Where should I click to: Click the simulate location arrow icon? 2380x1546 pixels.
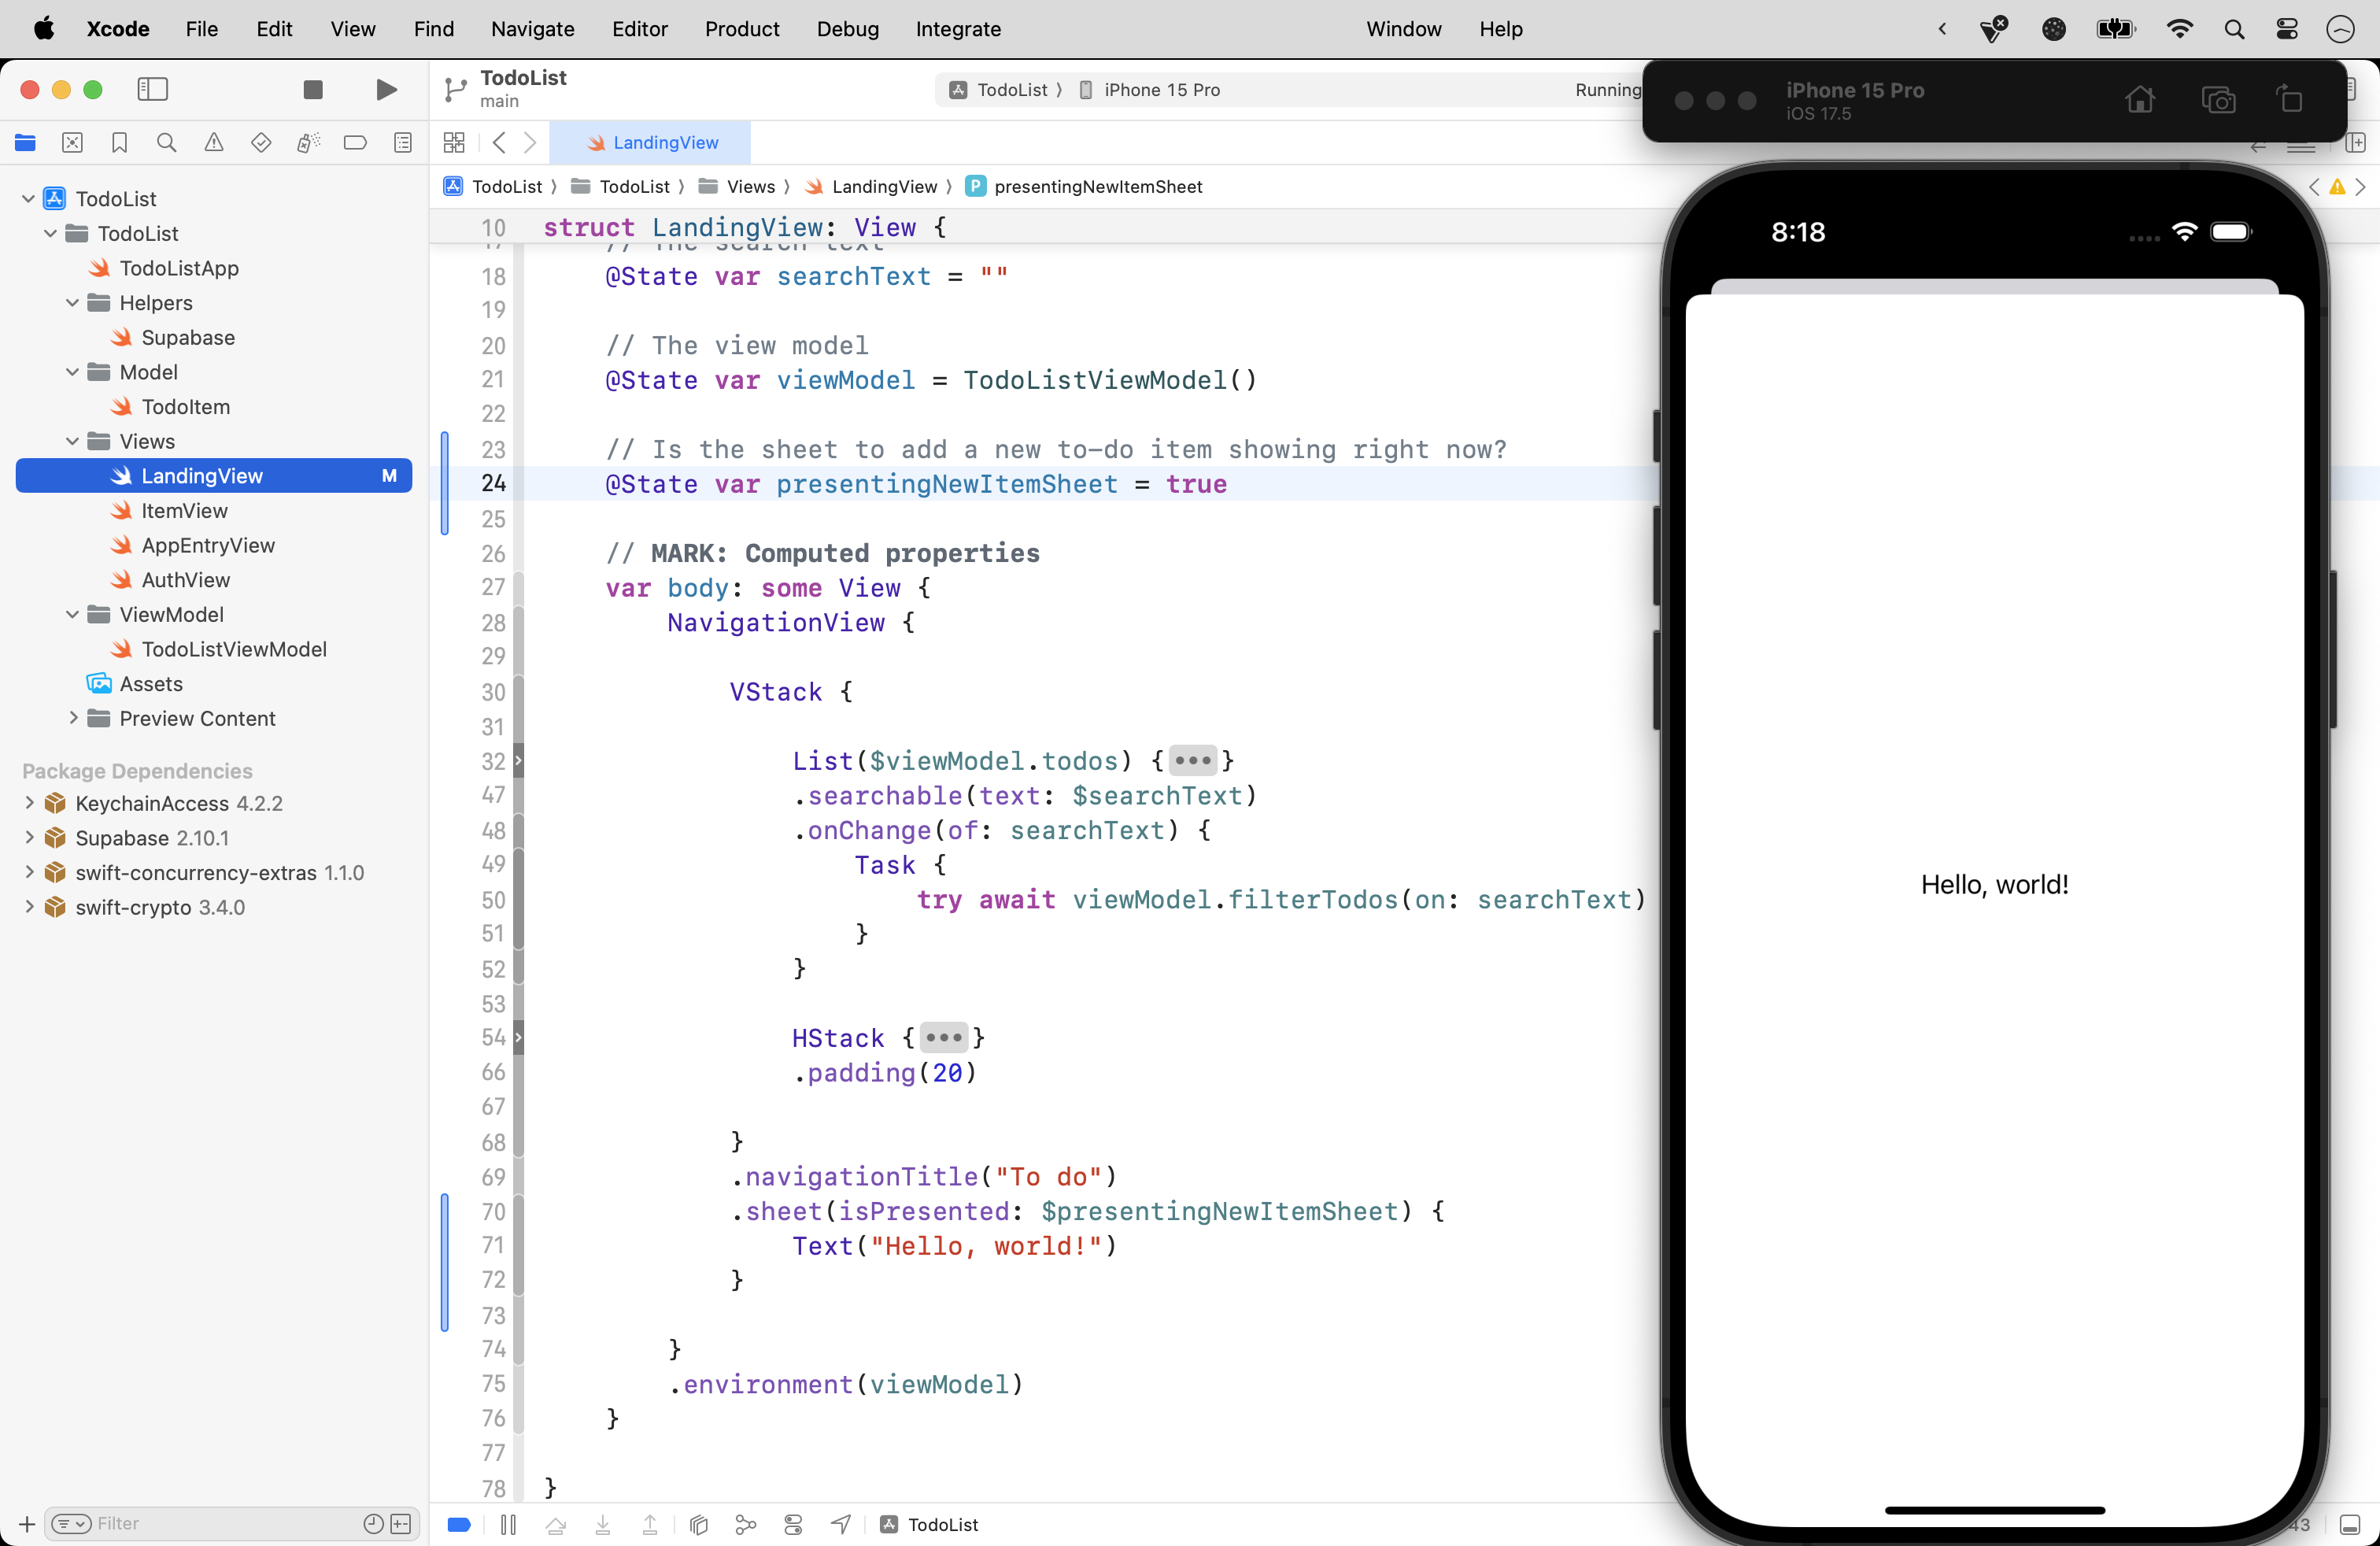pyautogui.click(x=841, y=1524)
